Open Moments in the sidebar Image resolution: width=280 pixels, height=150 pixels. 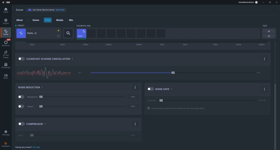[x=6, y=43]
